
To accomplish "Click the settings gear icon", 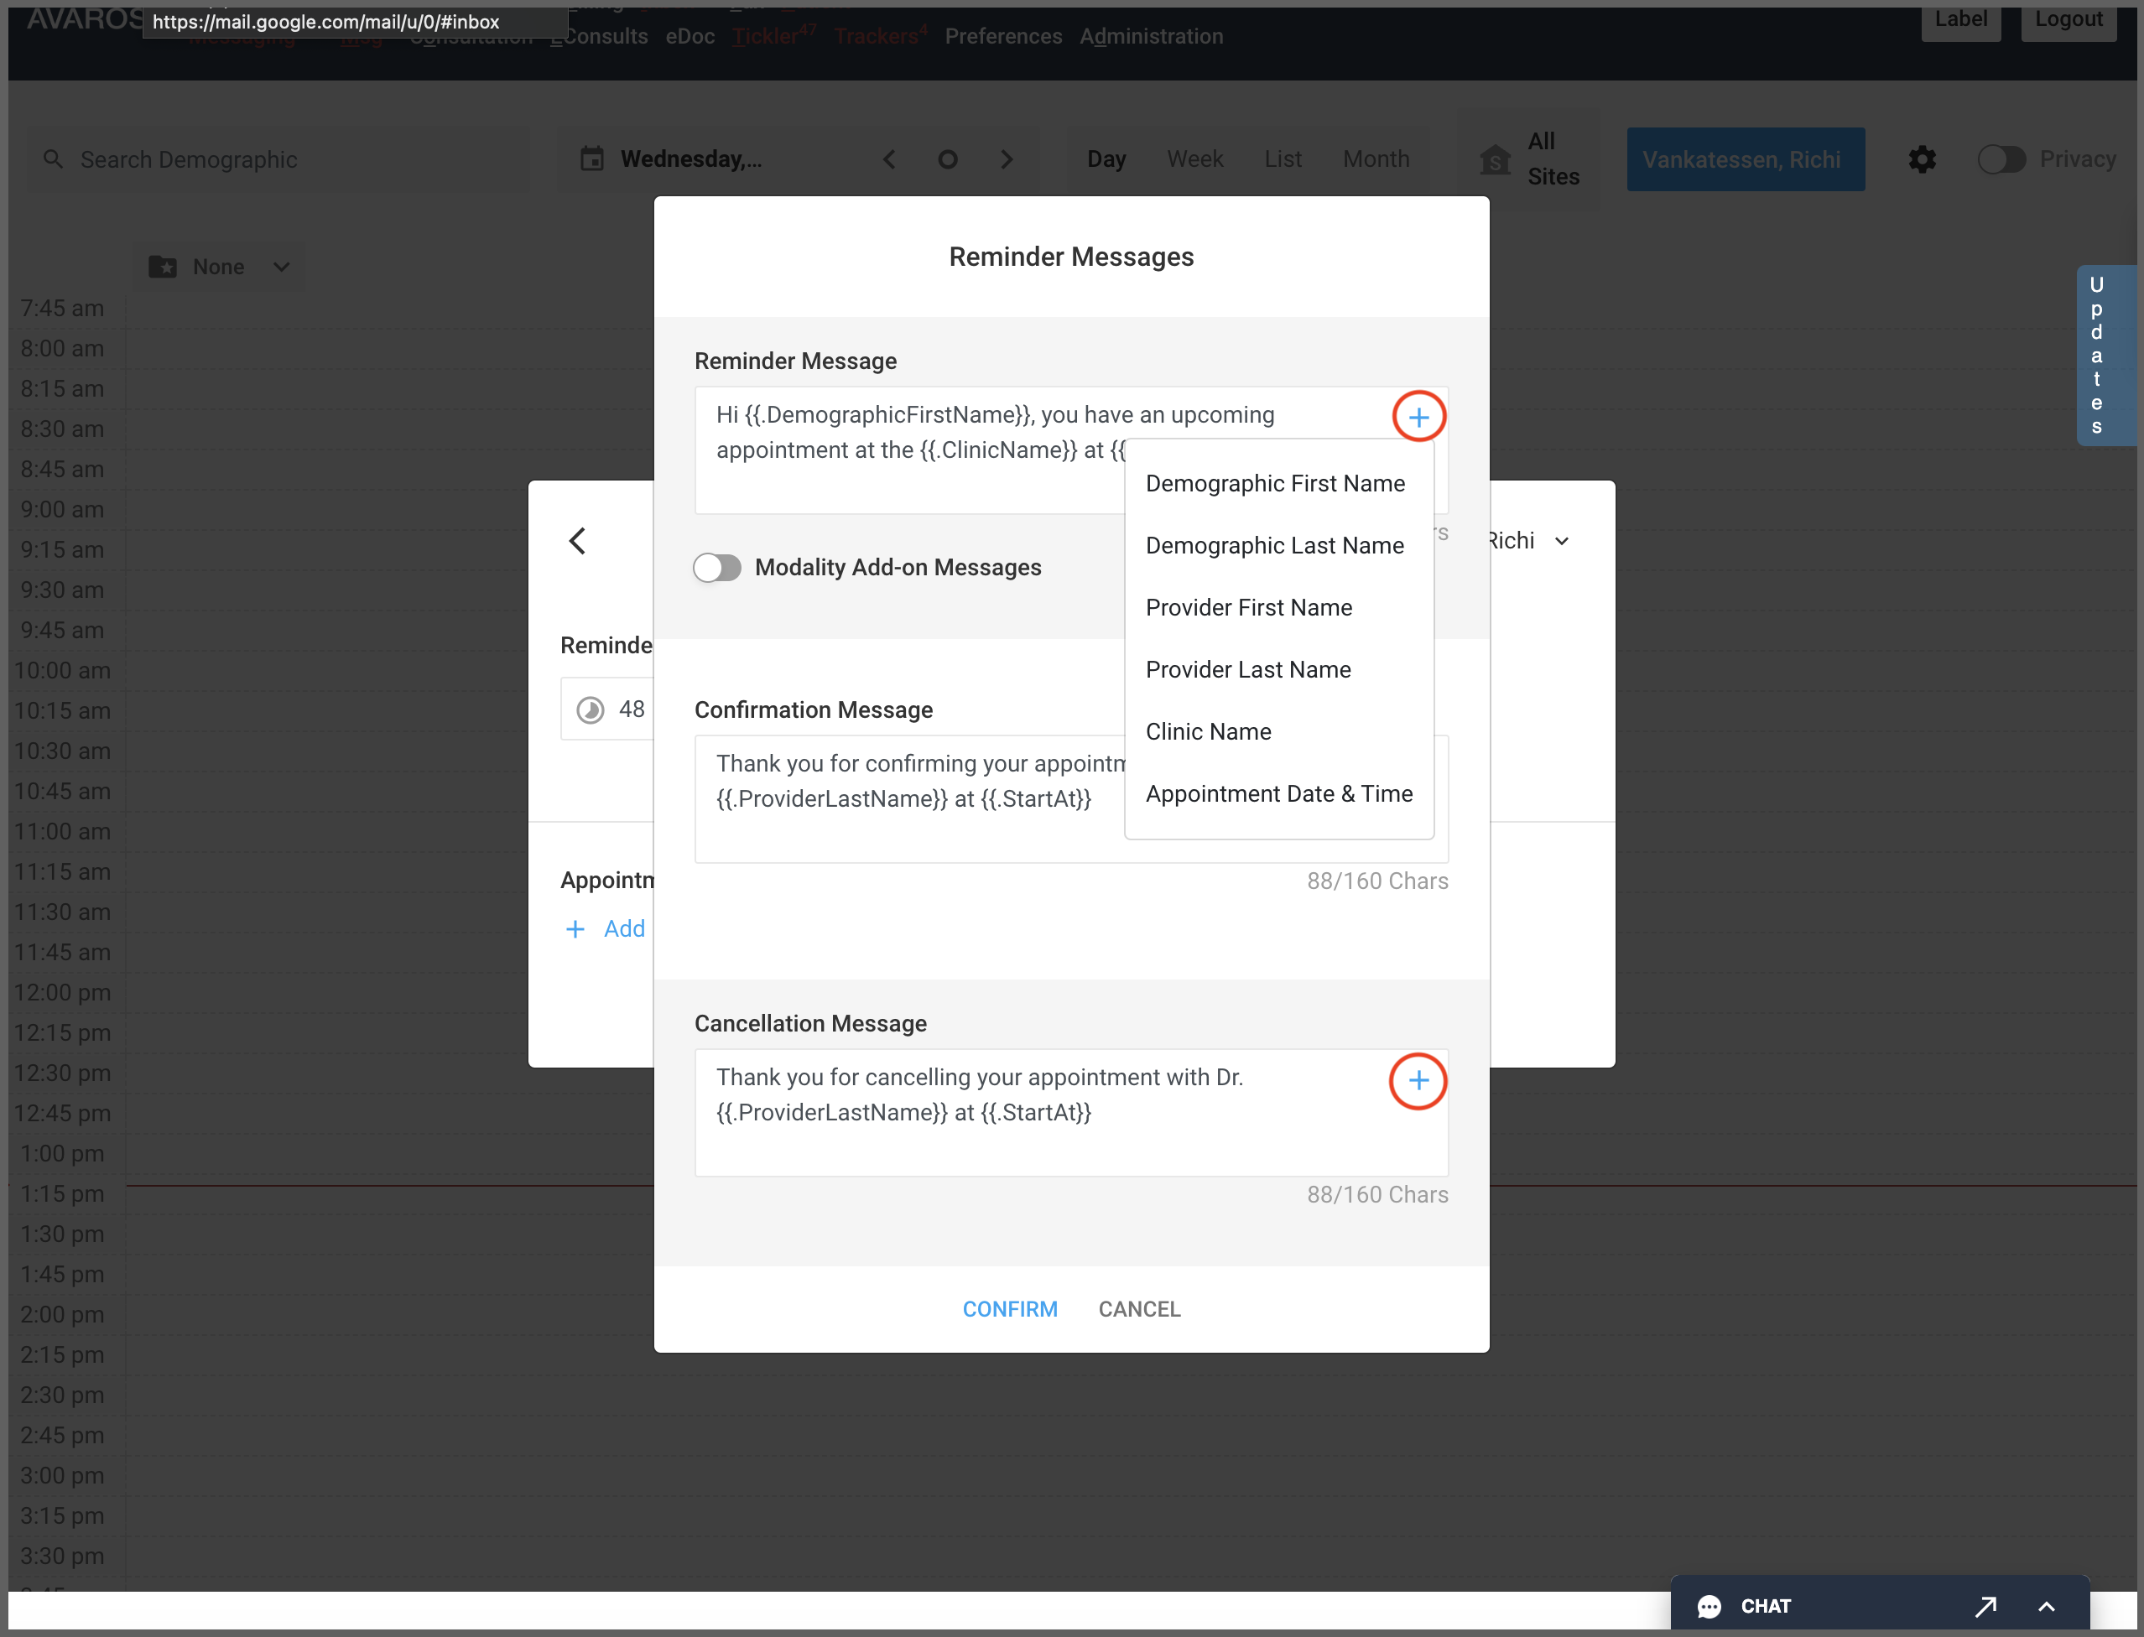I will pyautogui.click(x=1922, y=159).
